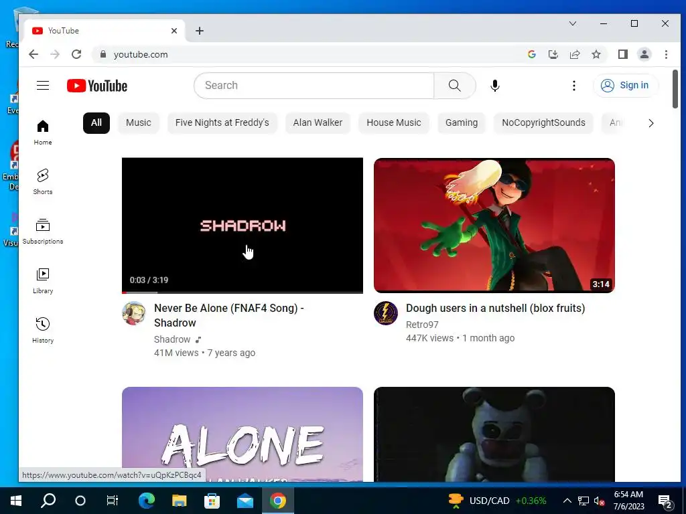Select the Gaming chip
Viewport: 686px width, 514px height.
coord(462,123)
